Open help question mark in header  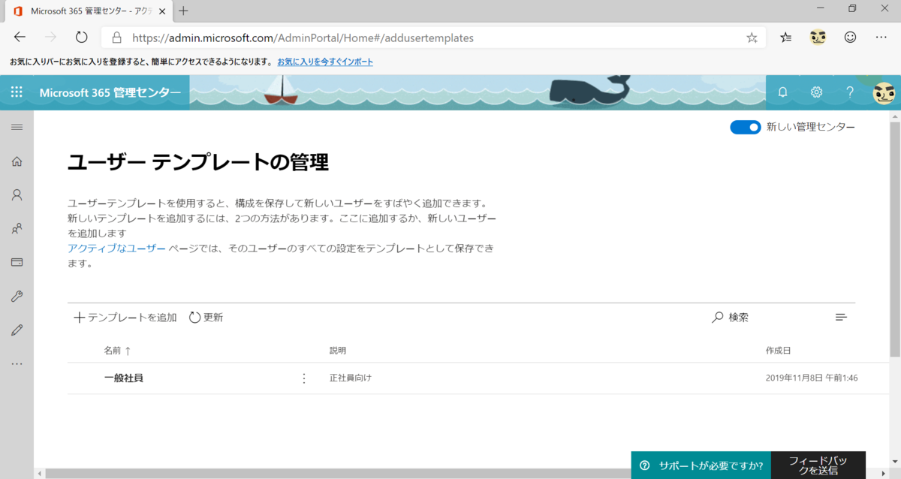[850, 92]
